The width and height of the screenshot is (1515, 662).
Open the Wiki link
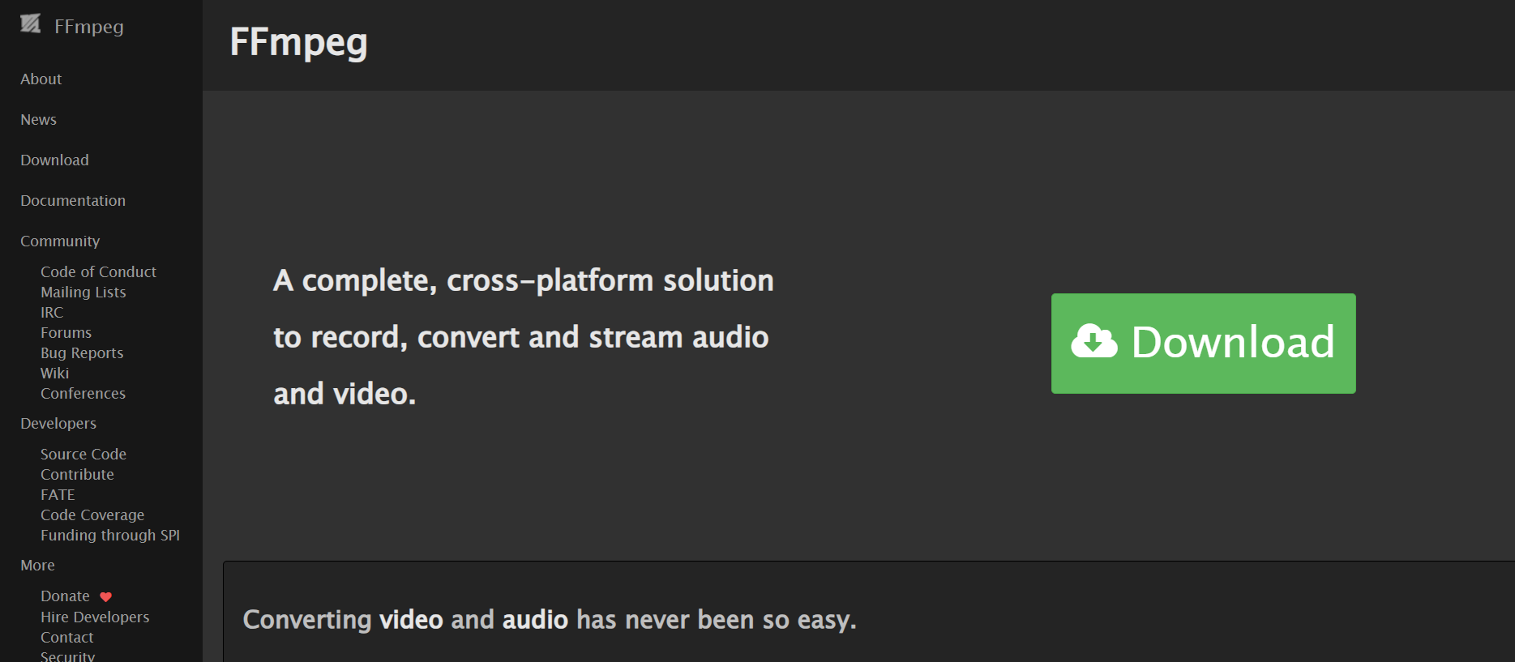tap(55, 374)
